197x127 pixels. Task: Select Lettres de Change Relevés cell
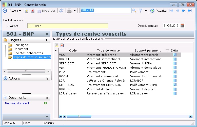tap(106, 81)
